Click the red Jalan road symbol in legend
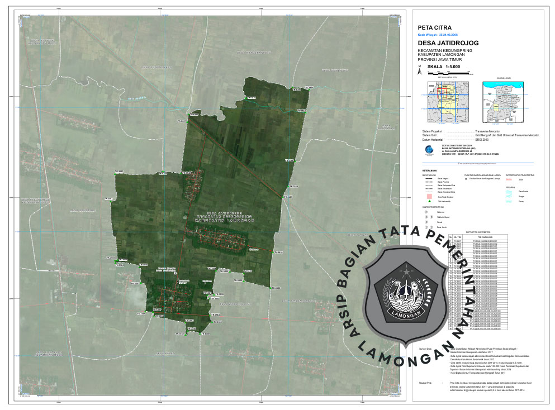Screen dimensions: 555x410 point(509,179)
